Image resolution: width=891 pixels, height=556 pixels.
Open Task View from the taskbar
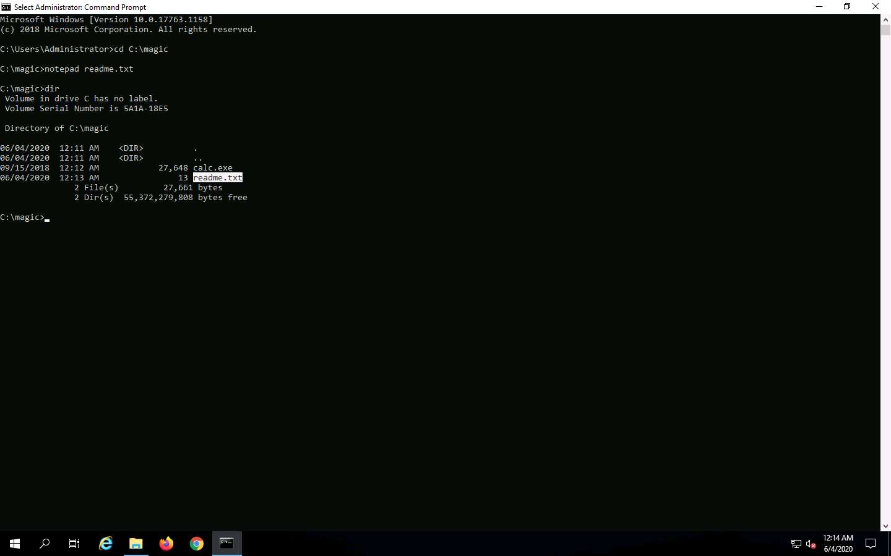click(x=74, y=544)
